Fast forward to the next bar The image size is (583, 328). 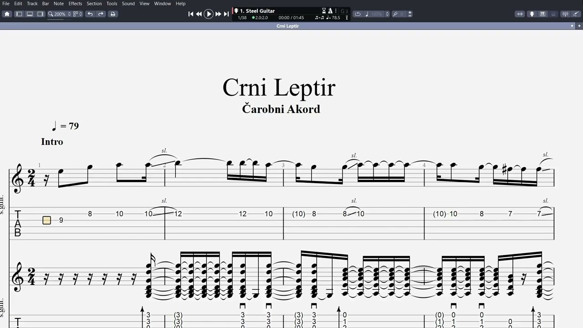pos(218,14)
